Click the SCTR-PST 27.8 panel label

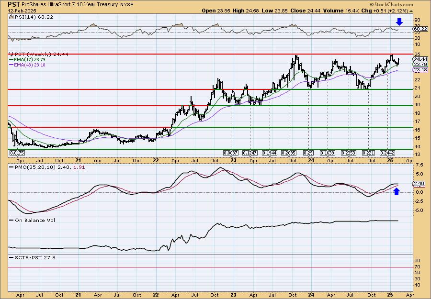coord(35,257)
